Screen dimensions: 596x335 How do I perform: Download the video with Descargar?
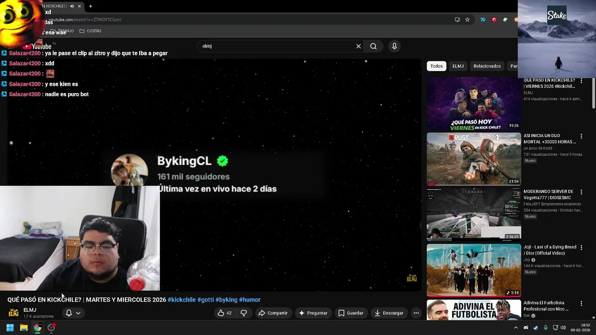click(x=389, y=313)
